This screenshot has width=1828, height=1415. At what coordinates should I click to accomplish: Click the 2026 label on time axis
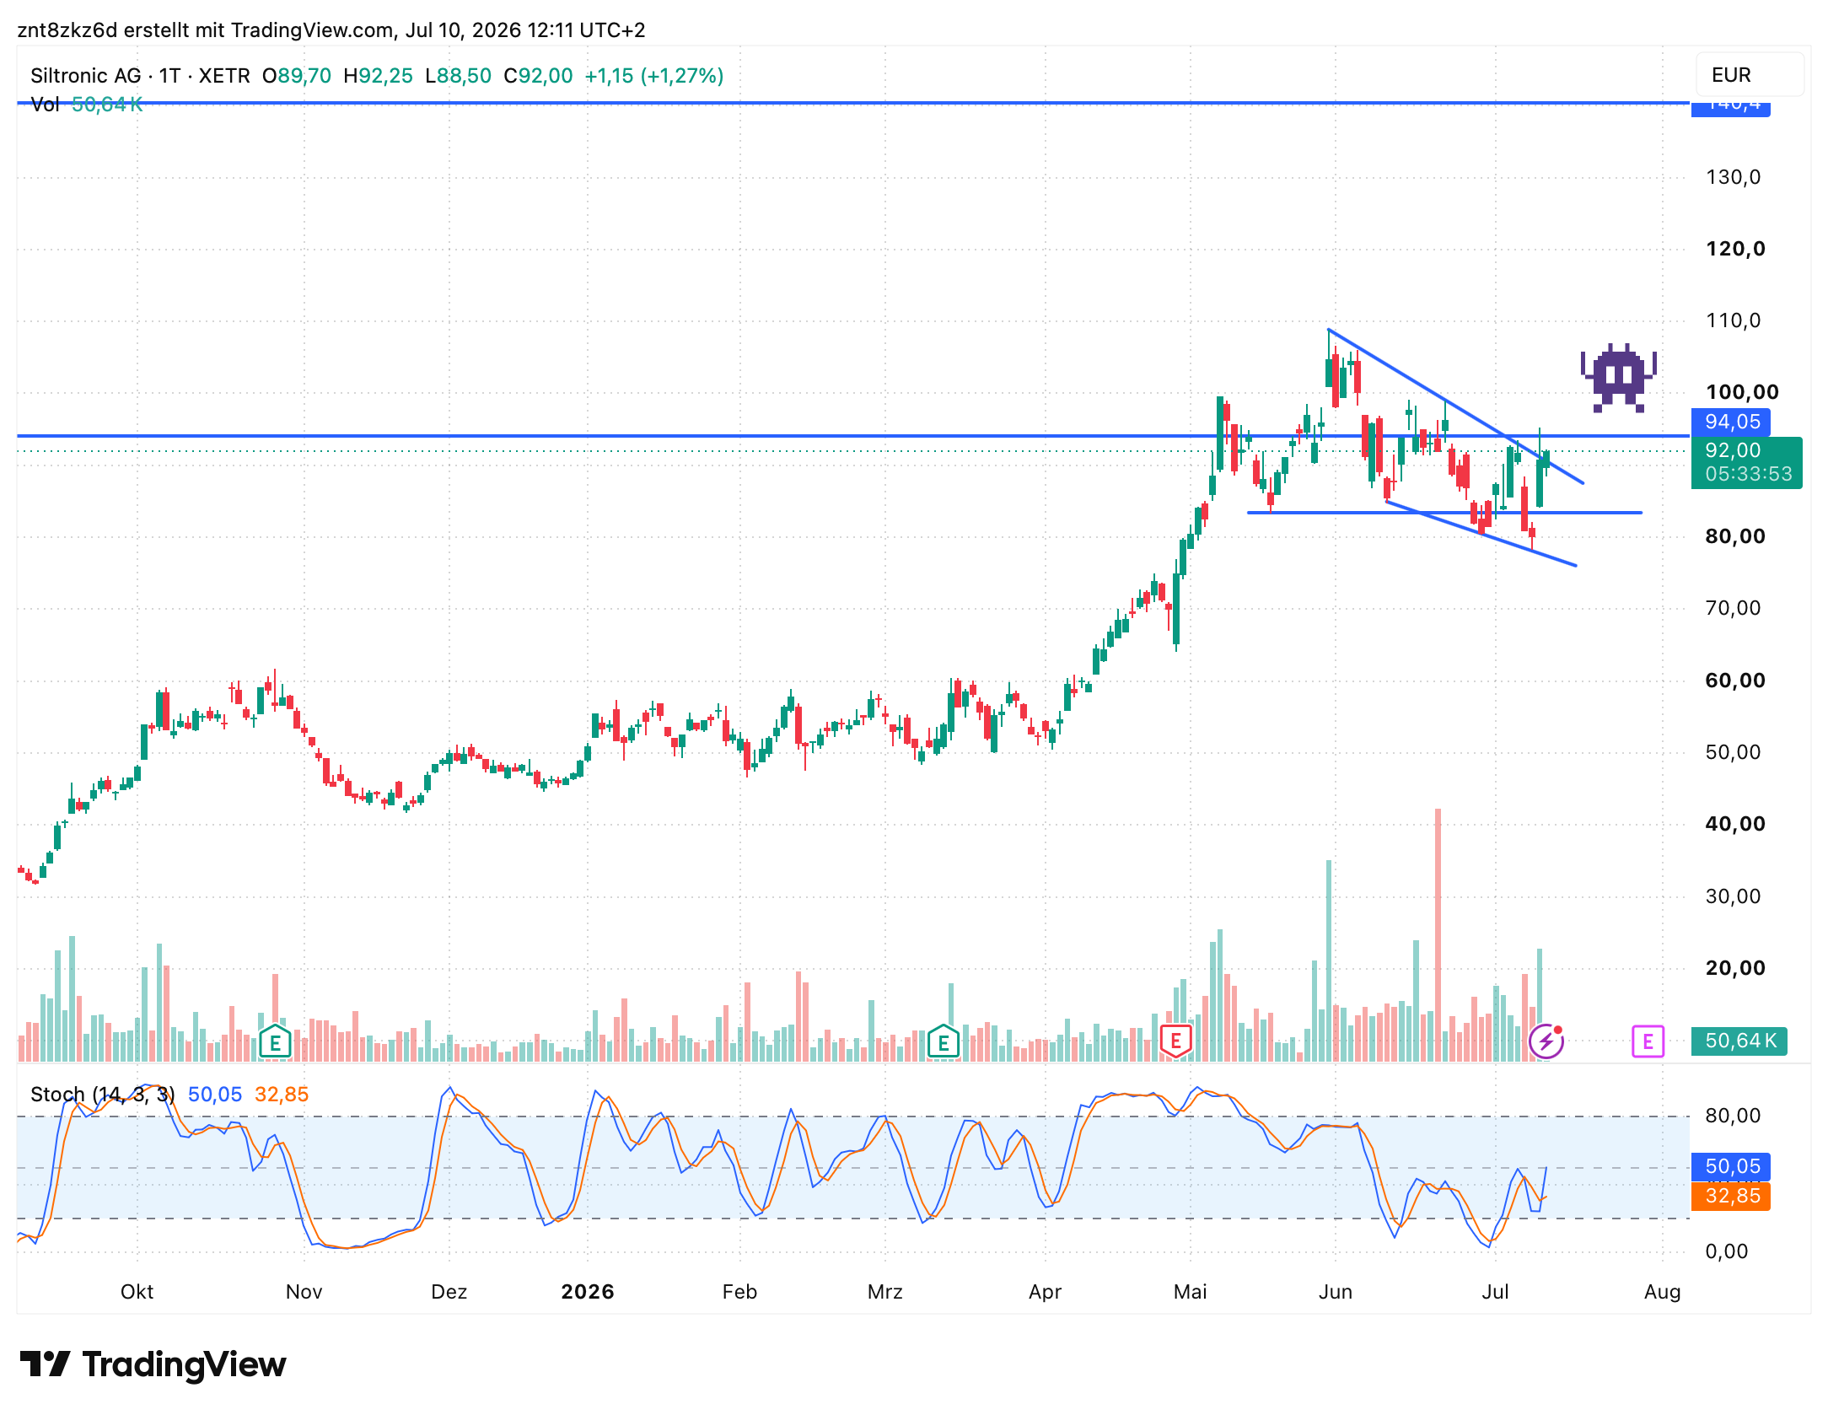point(588,1292)
